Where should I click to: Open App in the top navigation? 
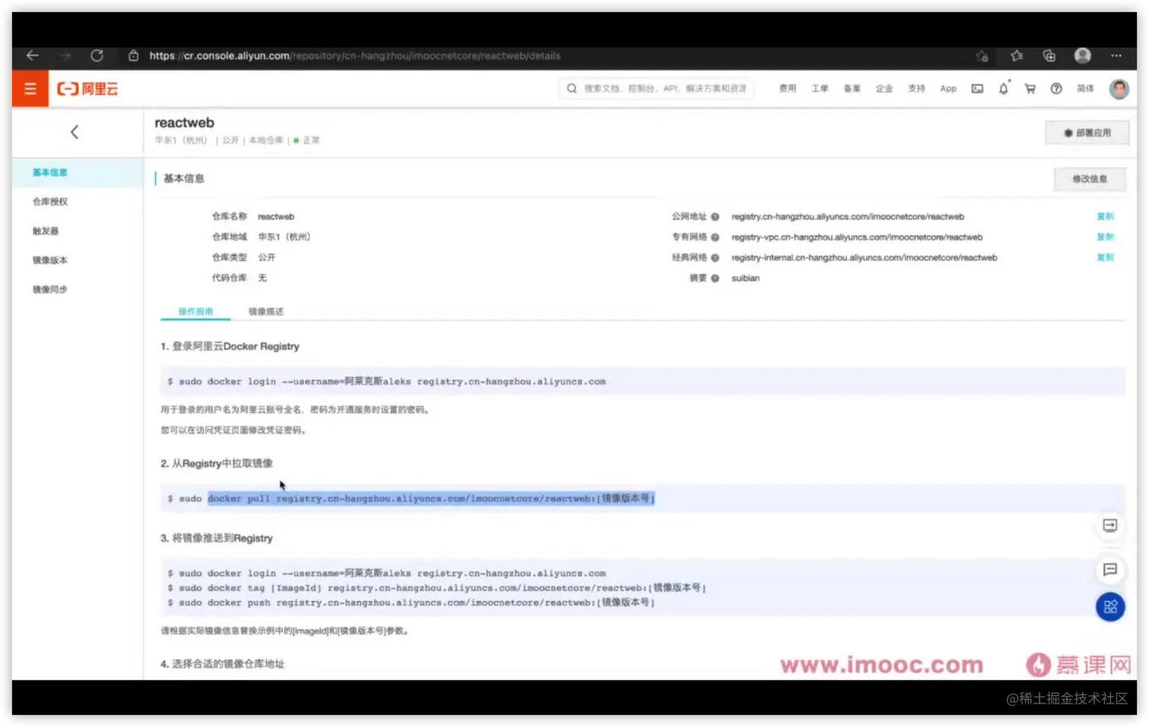pyautogui.click(x=948, y=89)
